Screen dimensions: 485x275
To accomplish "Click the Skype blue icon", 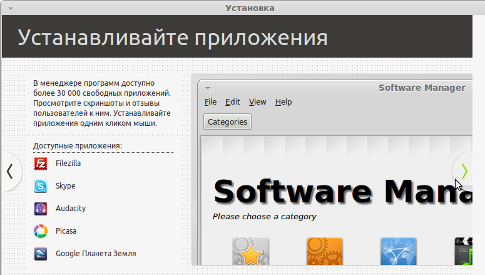I will tap(41, 186).
